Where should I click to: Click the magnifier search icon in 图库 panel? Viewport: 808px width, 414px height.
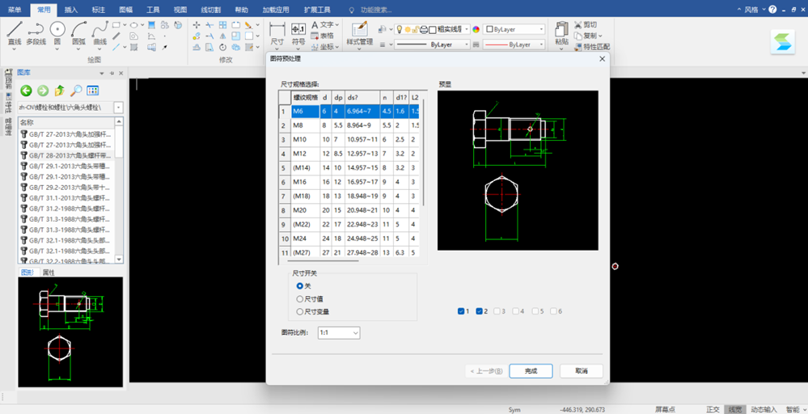(76, 91)
